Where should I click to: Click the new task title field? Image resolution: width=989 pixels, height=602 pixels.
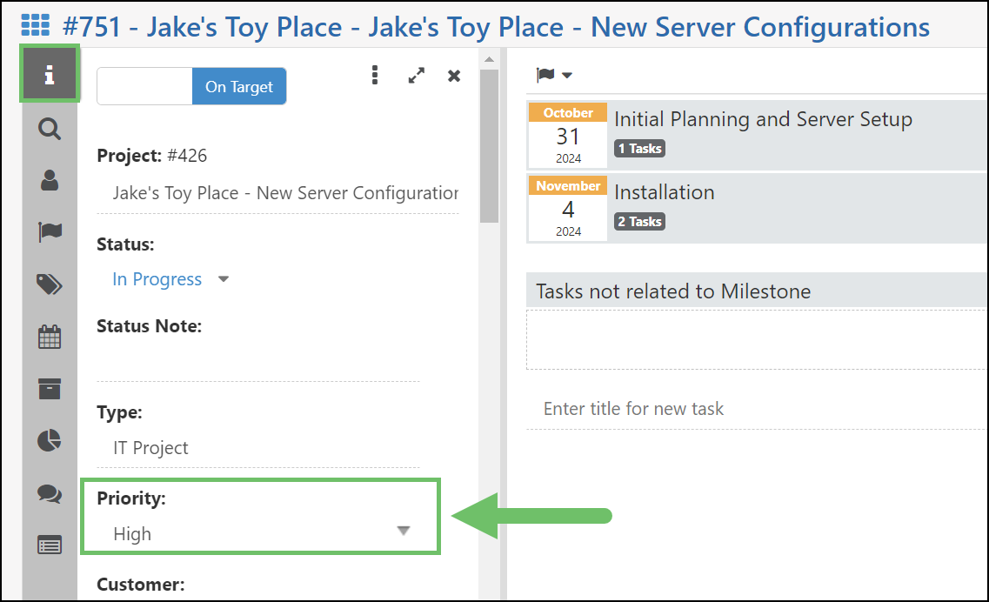(x=756, y=409)
